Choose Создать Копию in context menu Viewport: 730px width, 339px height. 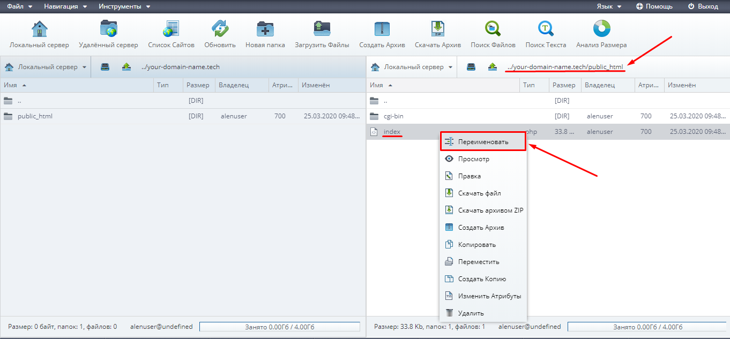coord(483,279)
